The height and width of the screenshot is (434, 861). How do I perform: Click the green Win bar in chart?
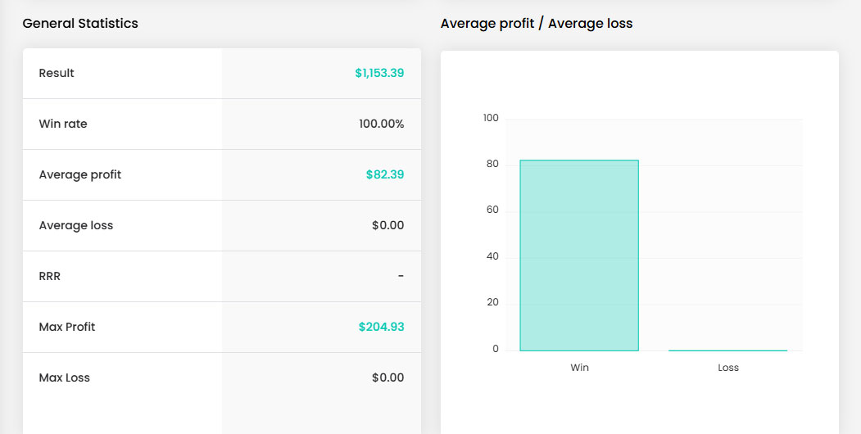(x=579, y=255)
